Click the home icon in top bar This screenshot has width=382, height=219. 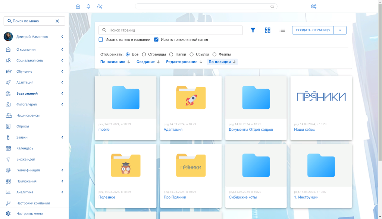tap(78, 6)
